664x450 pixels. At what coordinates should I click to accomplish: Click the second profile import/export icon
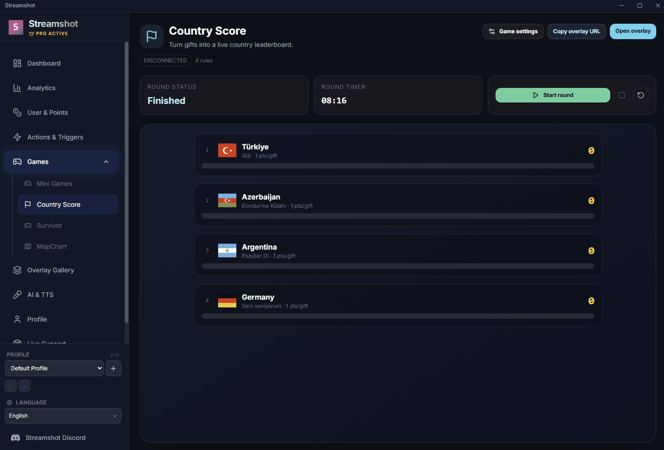pyautogui.click(x=25, y=386)
